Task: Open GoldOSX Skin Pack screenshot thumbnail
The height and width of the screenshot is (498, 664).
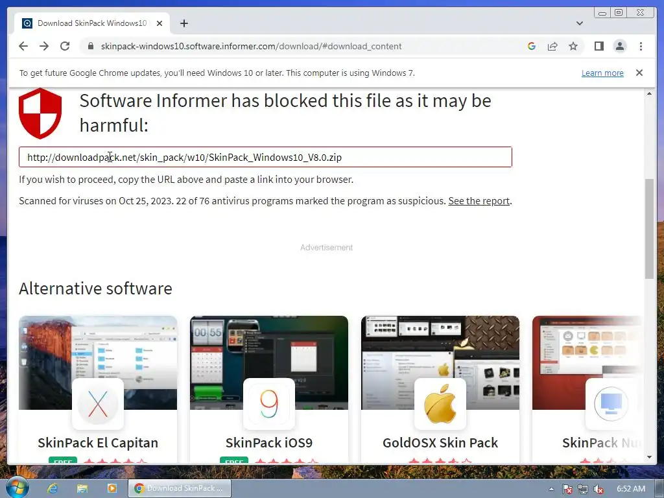Action: tap(440, 362)
